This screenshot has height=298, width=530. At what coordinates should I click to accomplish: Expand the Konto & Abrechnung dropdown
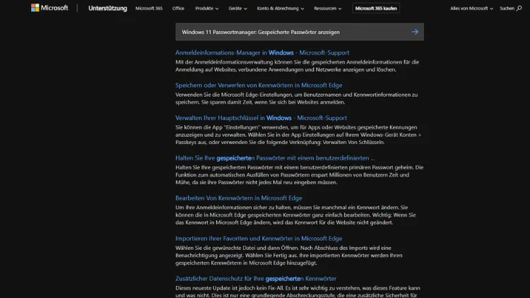(x=281, y=8)
